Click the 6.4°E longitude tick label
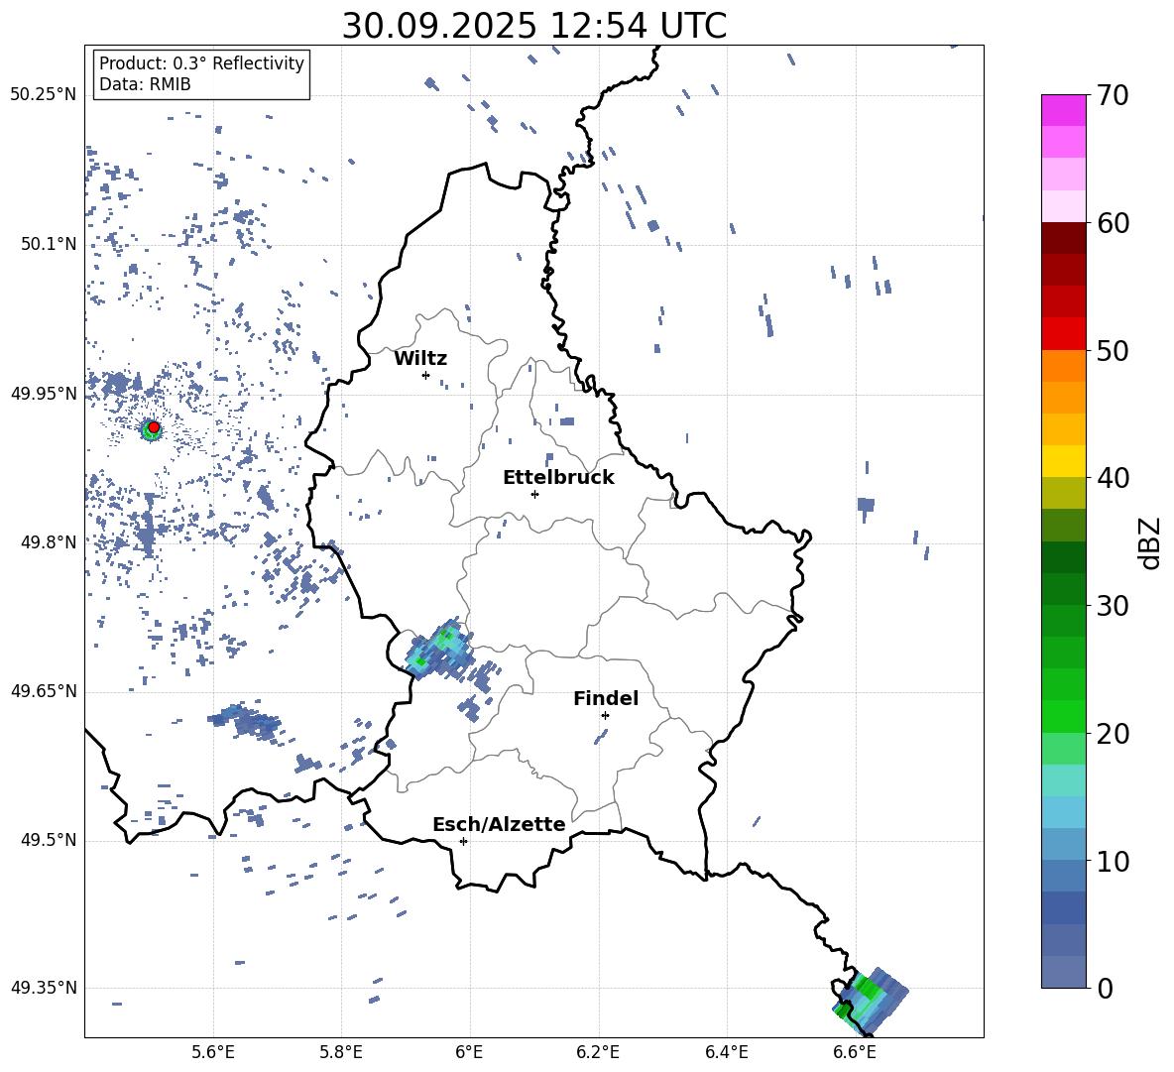Viewport: 1174px width, 1072px height. pyautogui.click(x=726, y=1052)
